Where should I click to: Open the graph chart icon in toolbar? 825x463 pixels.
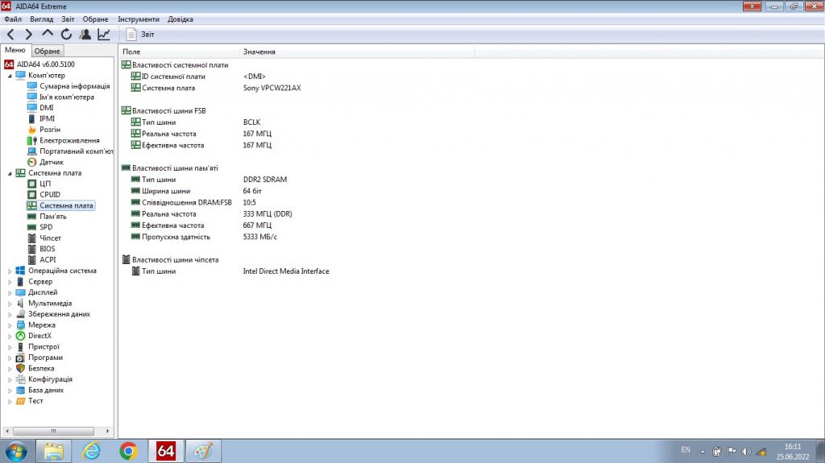click(x=104, y=35)
